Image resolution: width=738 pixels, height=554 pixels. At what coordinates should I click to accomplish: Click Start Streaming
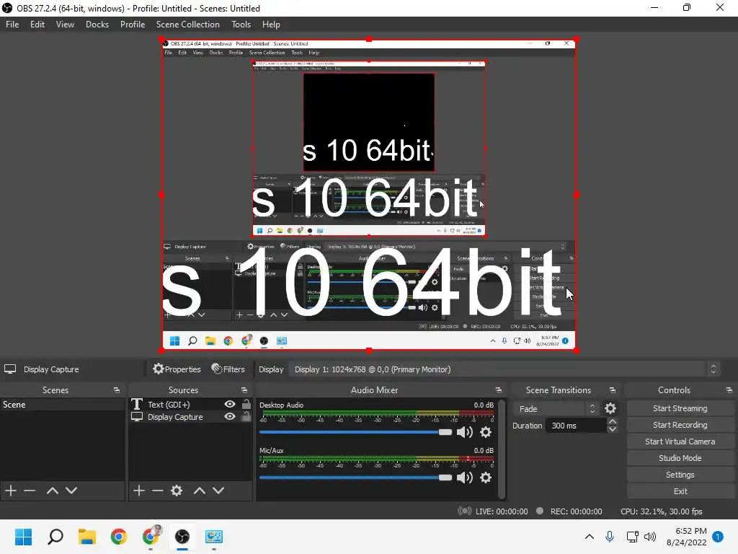pyautogui.click(x=680, y=408)
